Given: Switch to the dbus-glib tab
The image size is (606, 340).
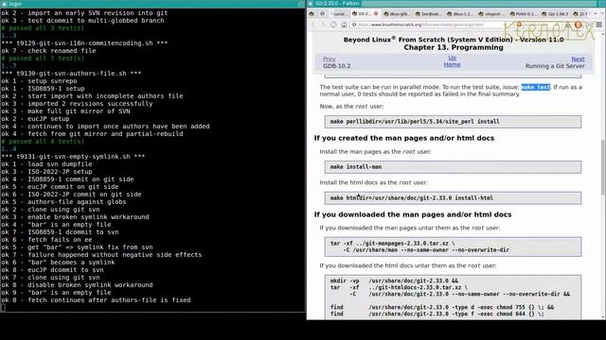Looking at the screenshot, I should coord(397,14).
